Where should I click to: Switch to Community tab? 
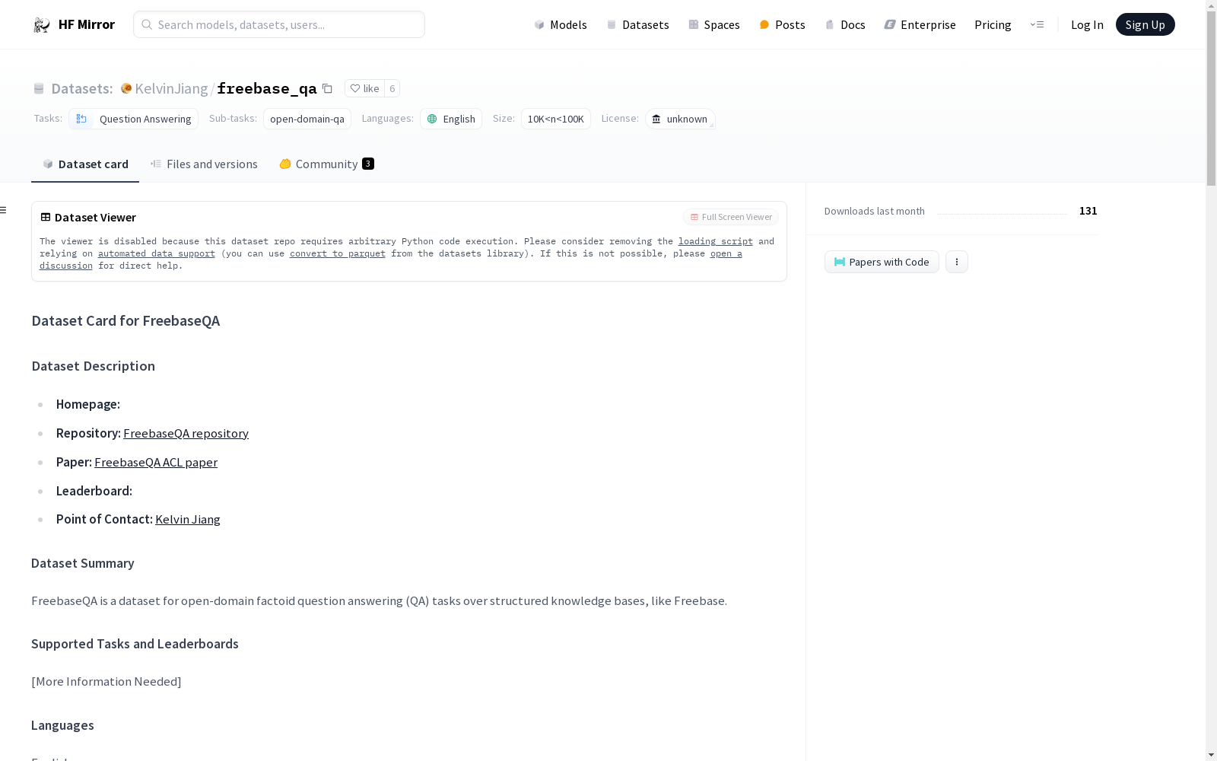coord(326,164)
